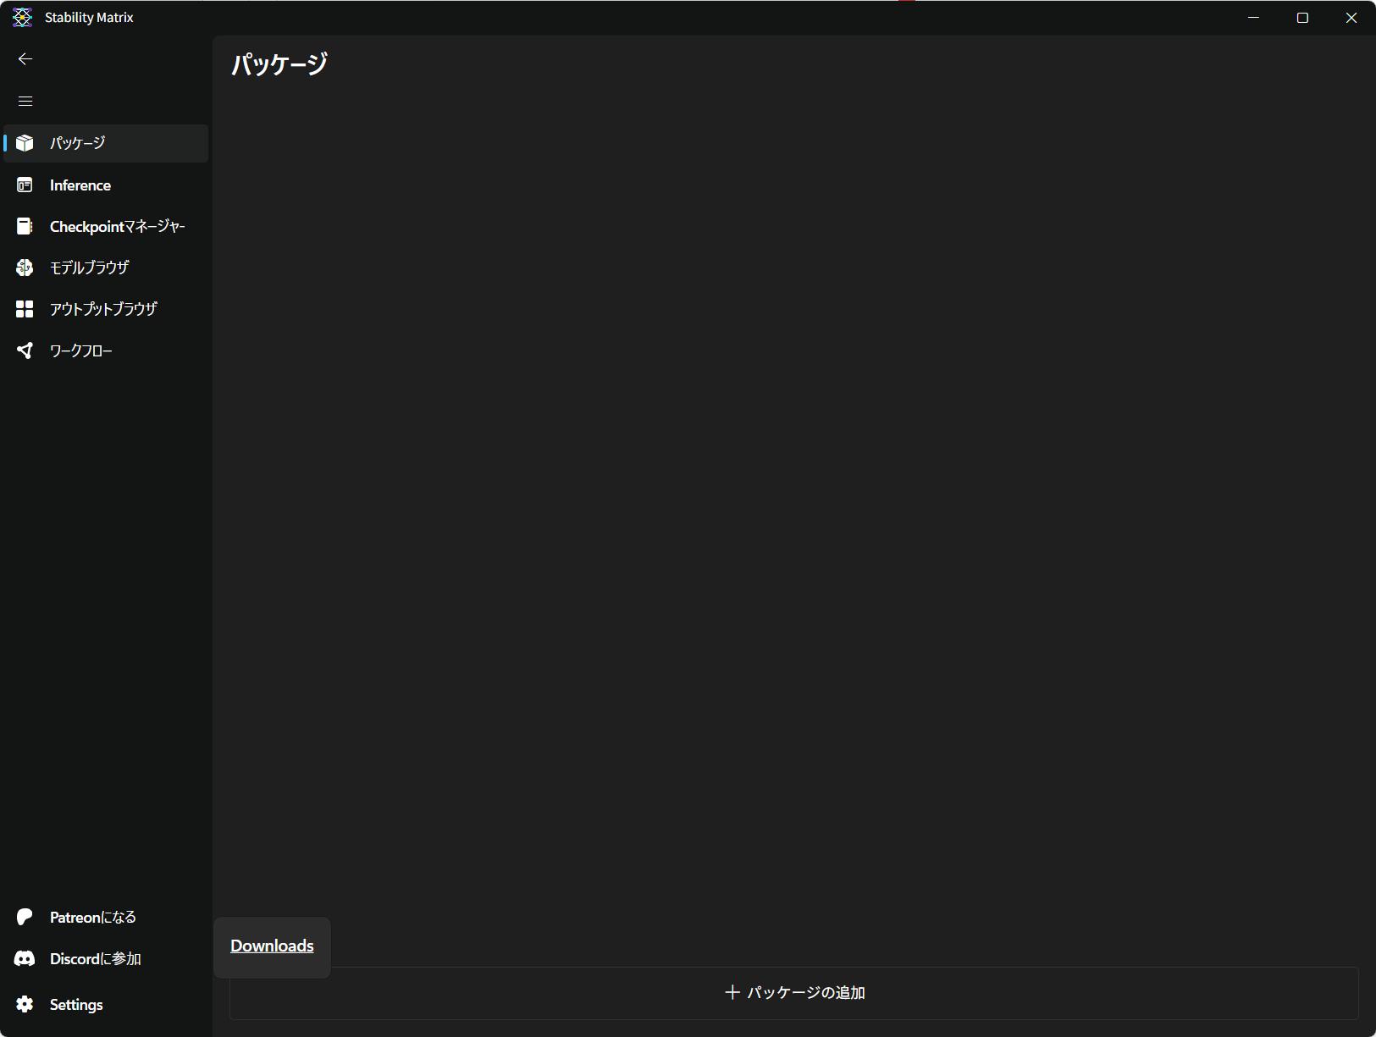
Task: Maximize the Stability Matrix window
Action: pos(1302,18)
